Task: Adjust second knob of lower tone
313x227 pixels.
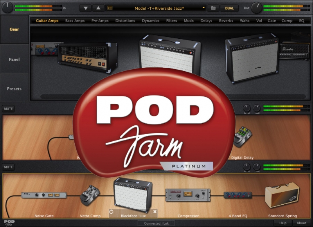Action: tap(257, 167)
